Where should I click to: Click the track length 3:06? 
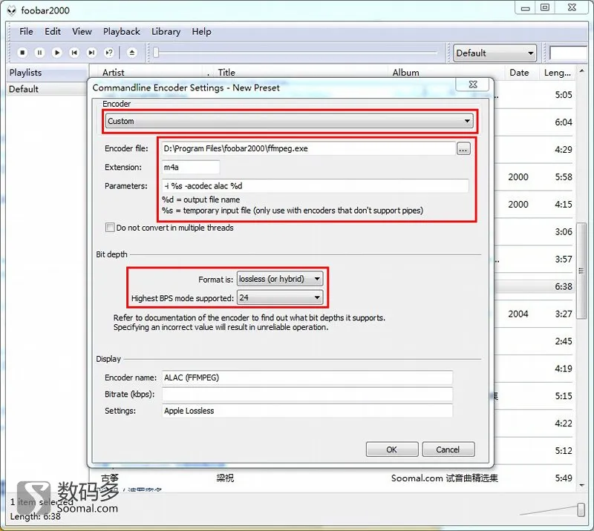564,231
